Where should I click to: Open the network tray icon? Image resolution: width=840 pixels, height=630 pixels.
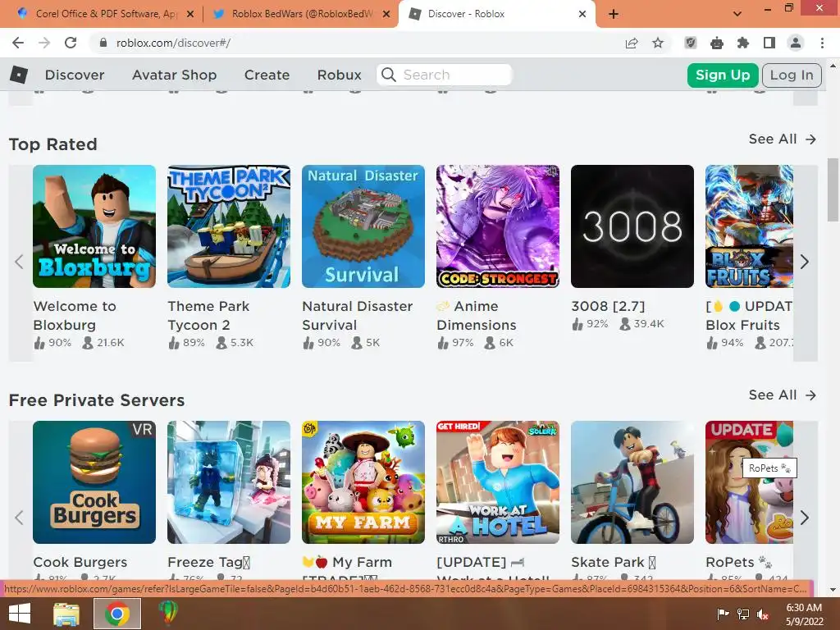click(743, 614)
